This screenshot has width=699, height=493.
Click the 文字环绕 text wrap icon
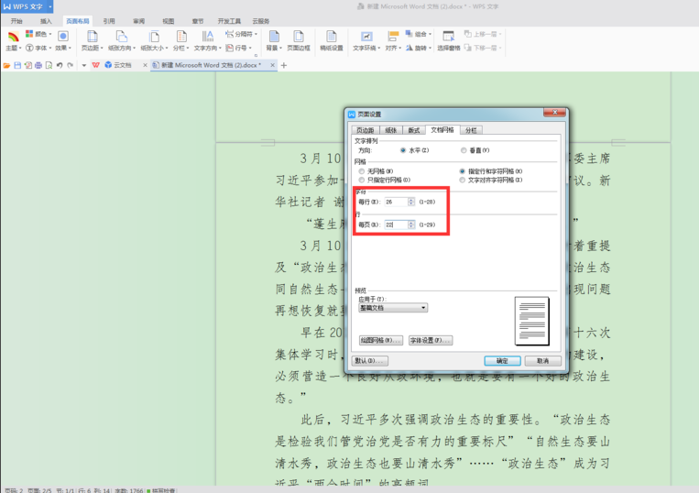pyautogui.click(x=366, y=40)
